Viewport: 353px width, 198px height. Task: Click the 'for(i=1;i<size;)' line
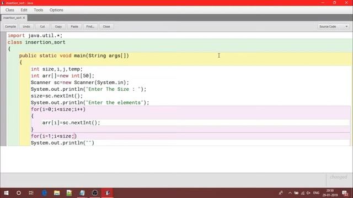pos(54,136)
